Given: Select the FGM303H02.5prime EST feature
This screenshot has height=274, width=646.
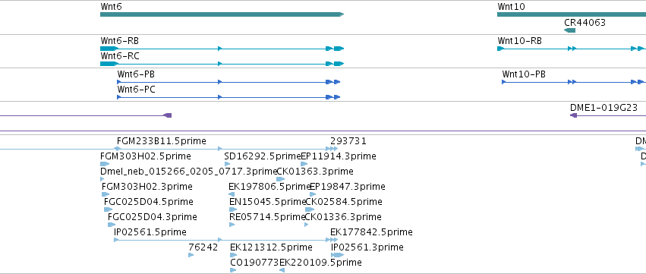Looking at the screenshot, I should click(x=105, y=164).
